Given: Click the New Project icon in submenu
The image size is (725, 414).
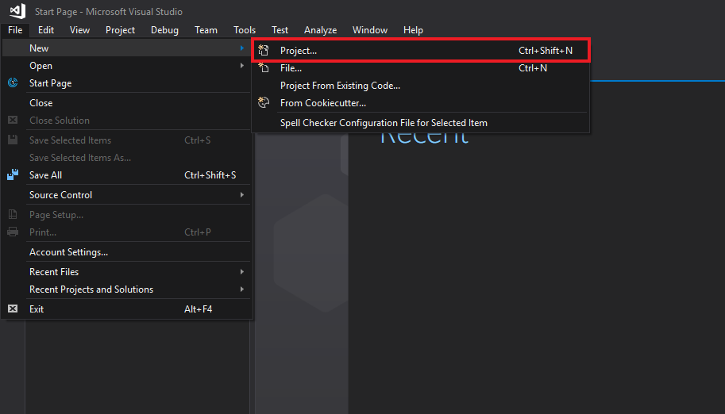Looking at the screenshot, I should point(264,50).
